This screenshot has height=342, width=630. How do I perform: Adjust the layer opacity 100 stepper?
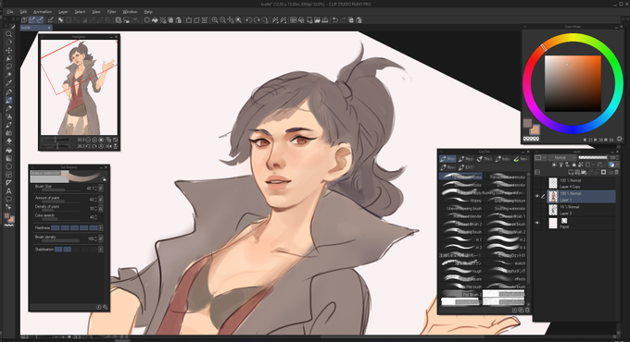[x=617, y=157]
